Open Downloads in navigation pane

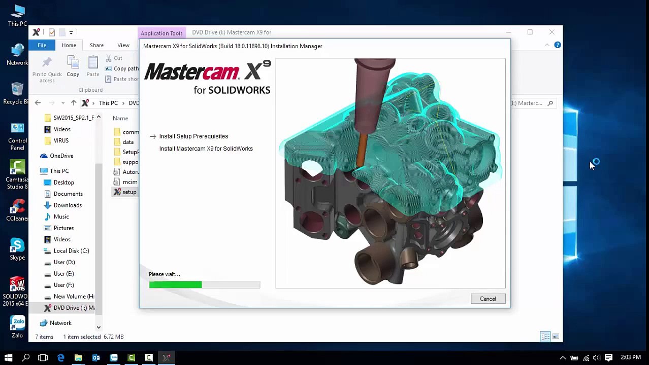pyautogui.click(x=63, y=205)
